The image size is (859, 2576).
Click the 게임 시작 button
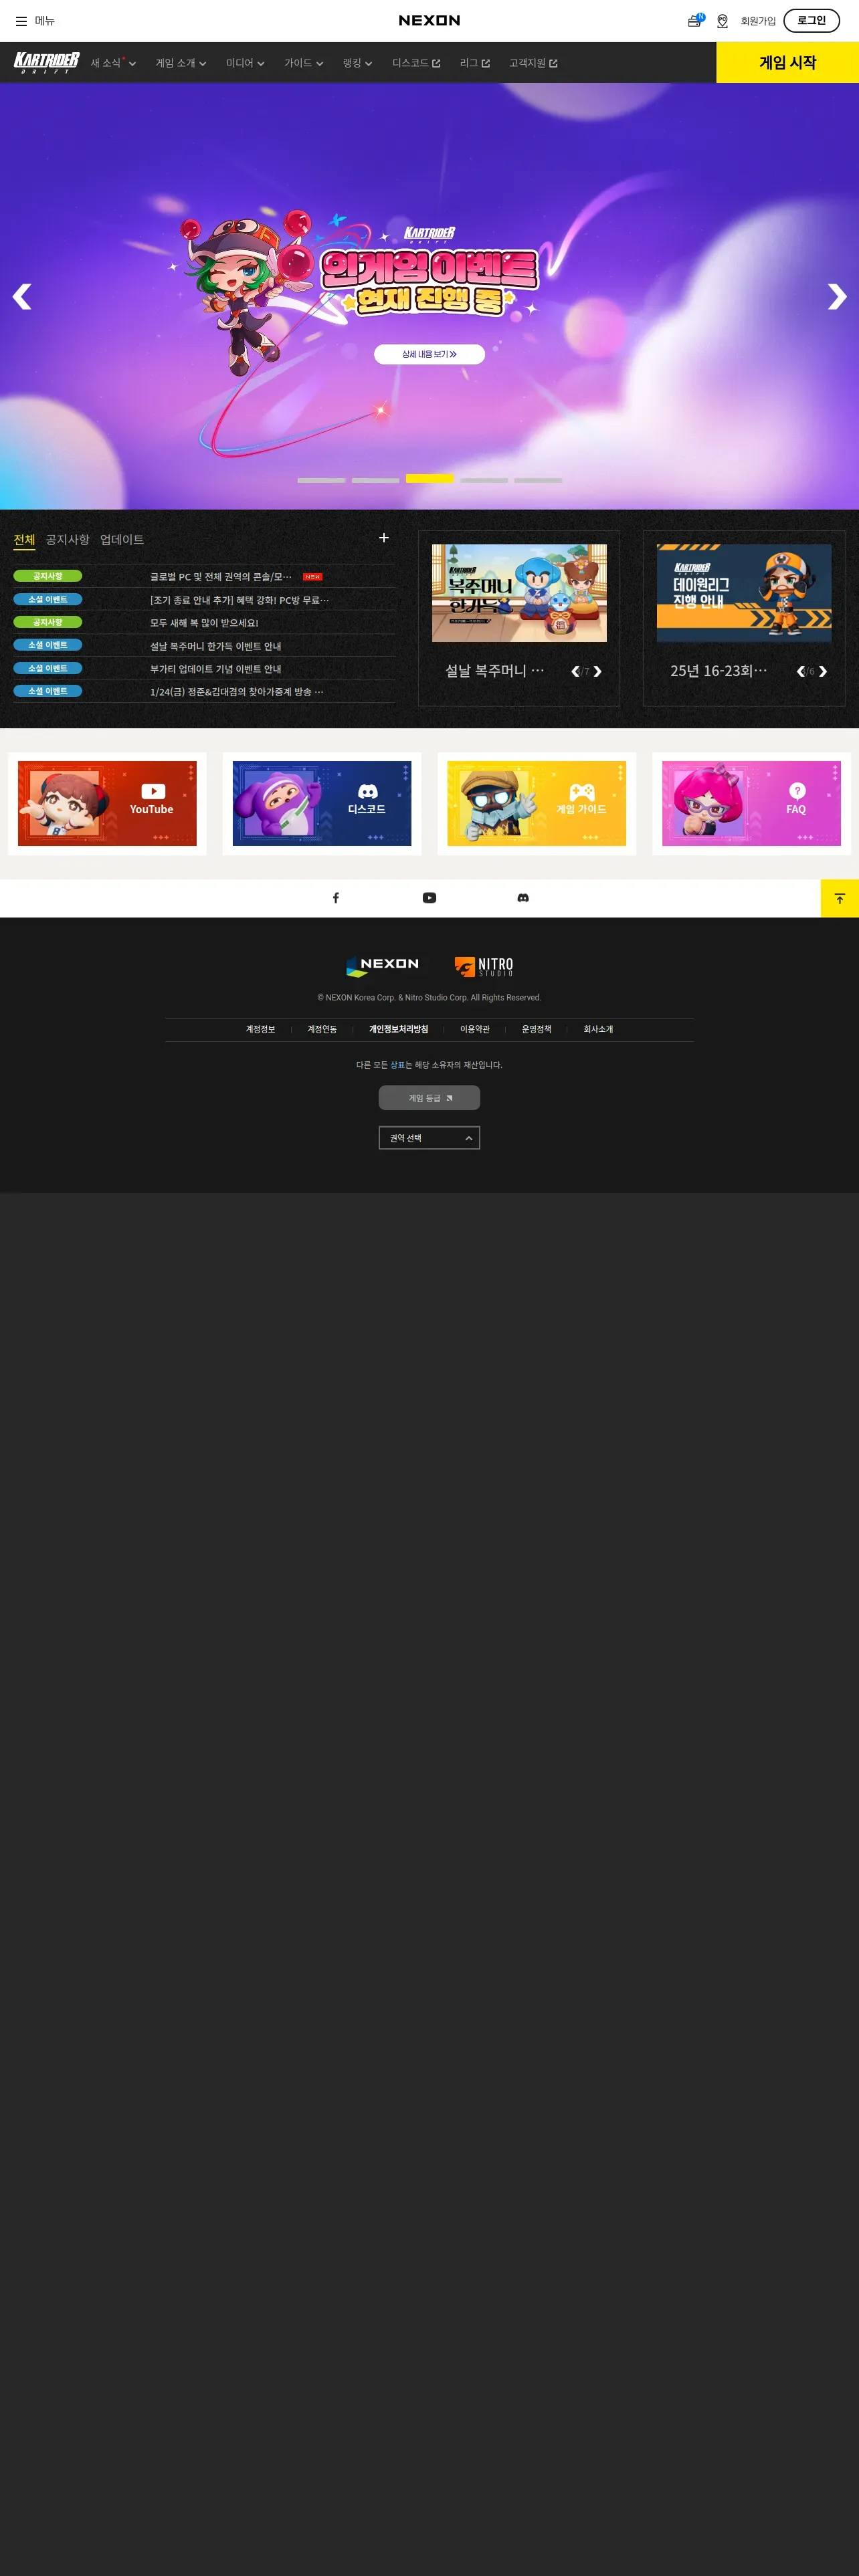coord(788,62)
